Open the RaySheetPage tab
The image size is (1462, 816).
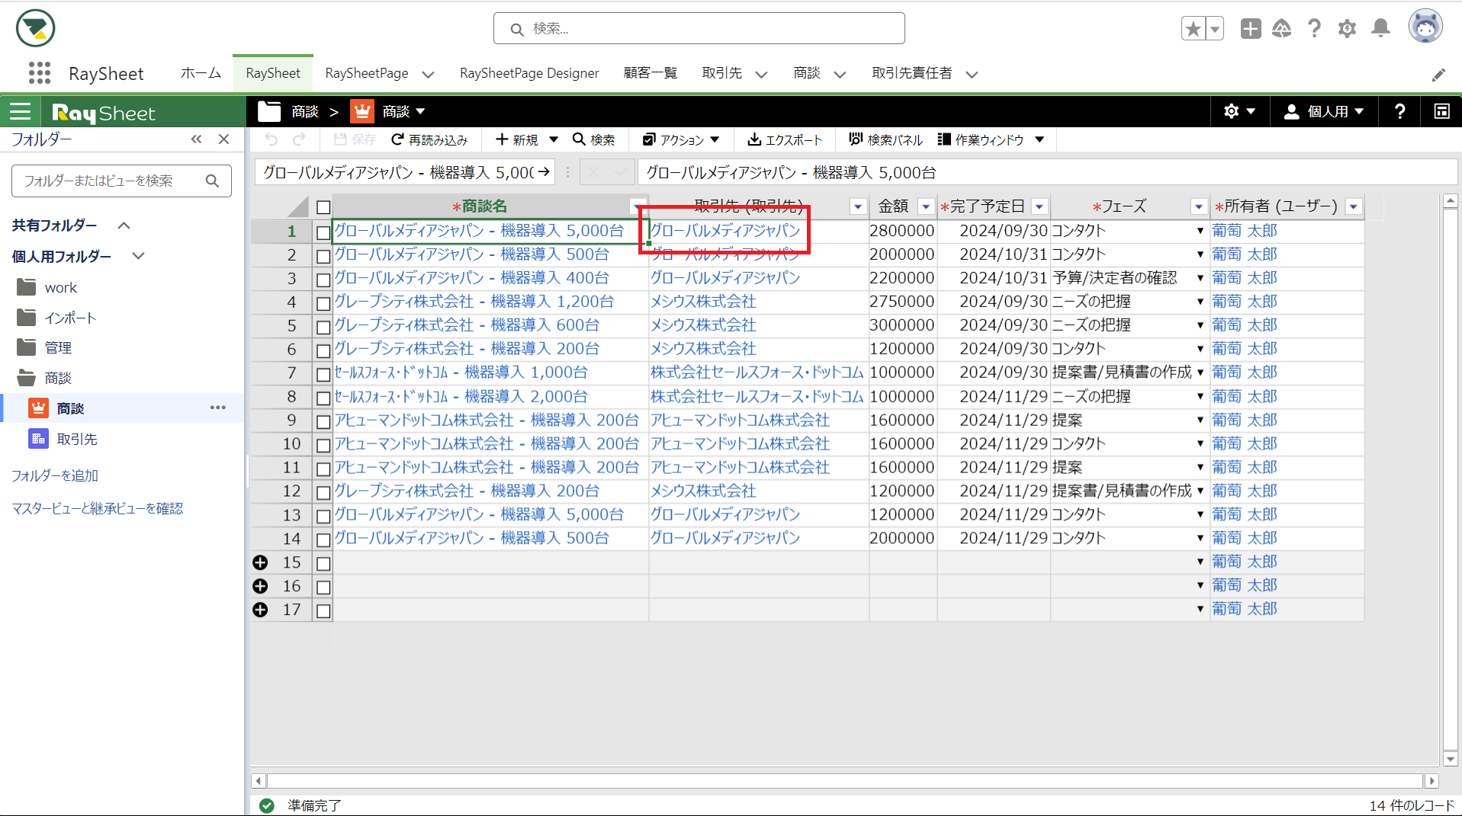[x=367, y=73]
